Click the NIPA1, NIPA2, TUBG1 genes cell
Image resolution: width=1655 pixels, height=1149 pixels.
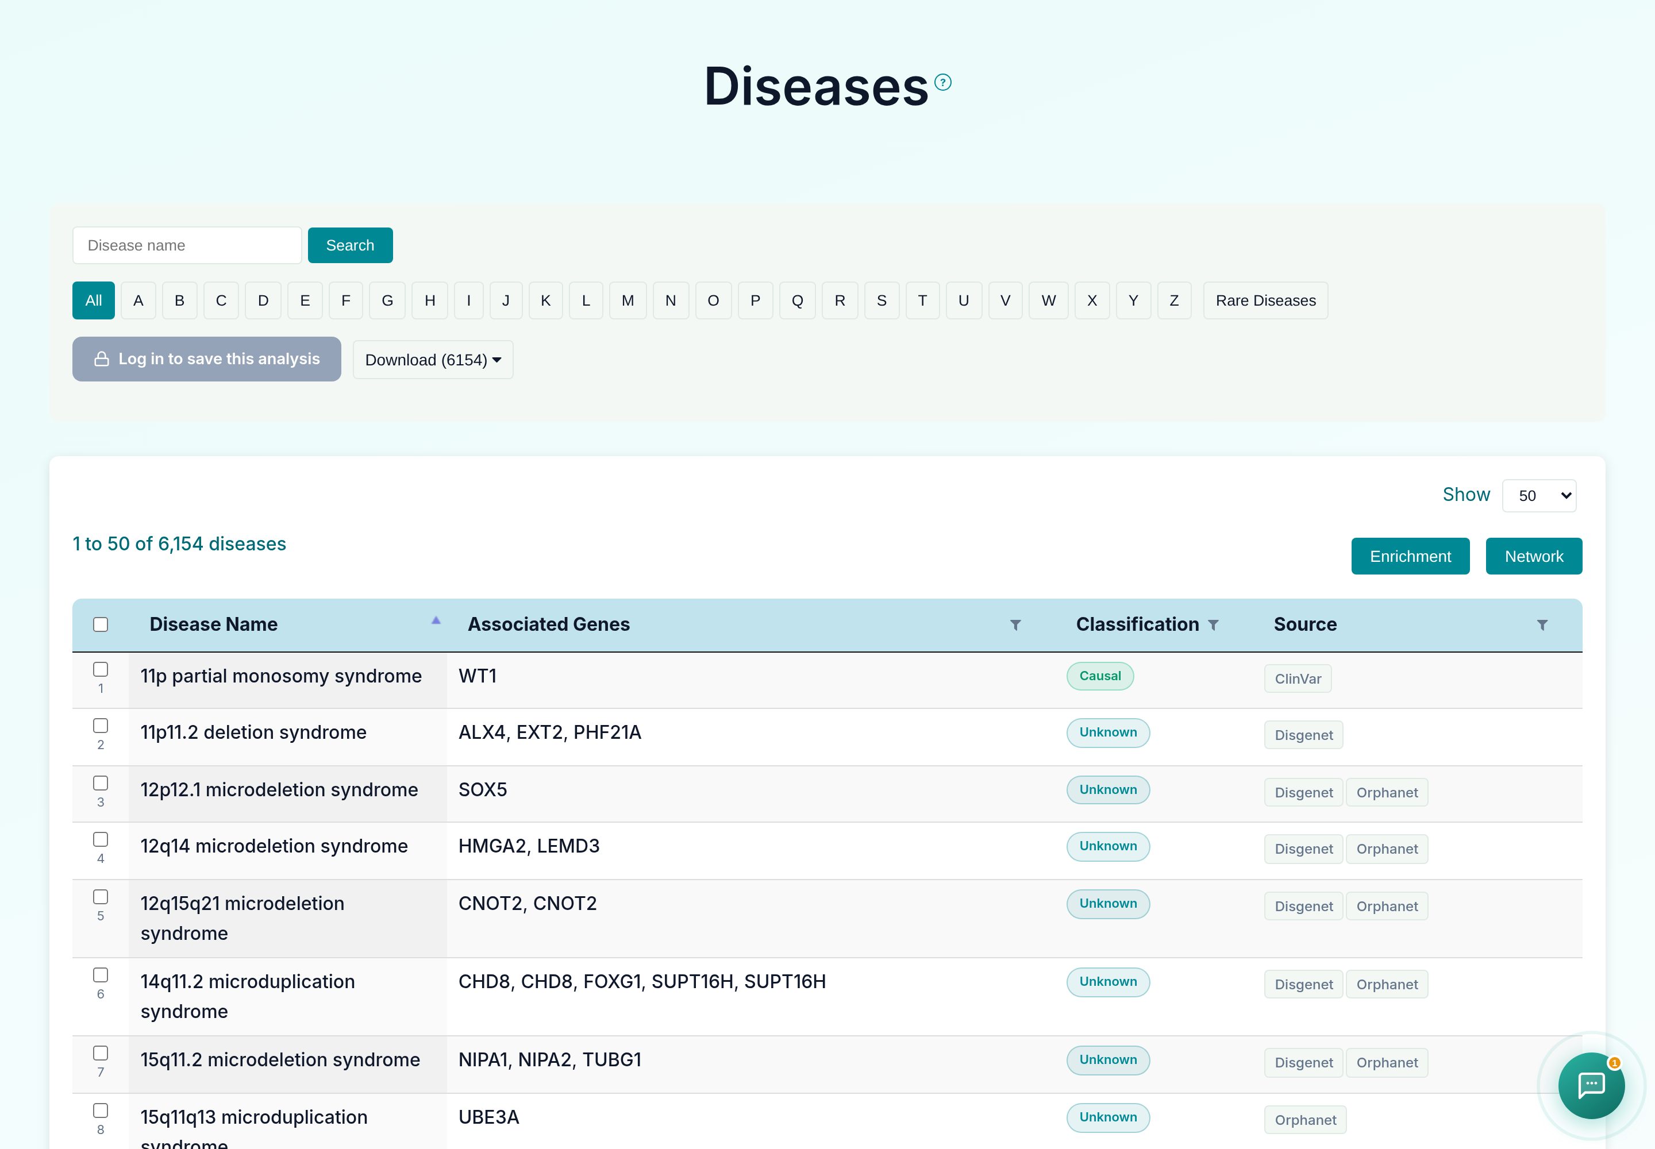tap(549, 1059)
